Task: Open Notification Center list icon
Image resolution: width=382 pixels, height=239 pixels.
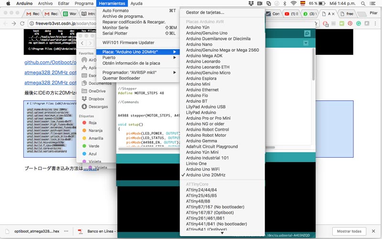Action: pyautogui.click(x=372, y=3)
